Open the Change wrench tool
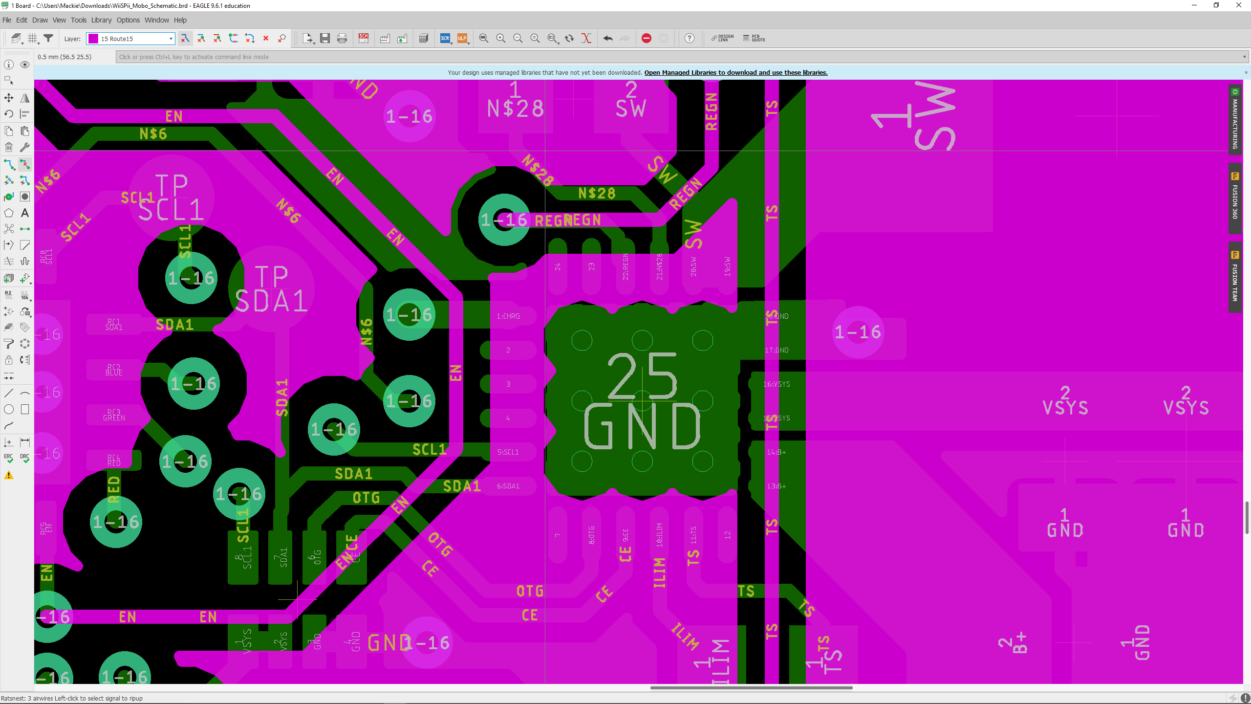The image size is (1251, 704). click(x=25, y=147)
